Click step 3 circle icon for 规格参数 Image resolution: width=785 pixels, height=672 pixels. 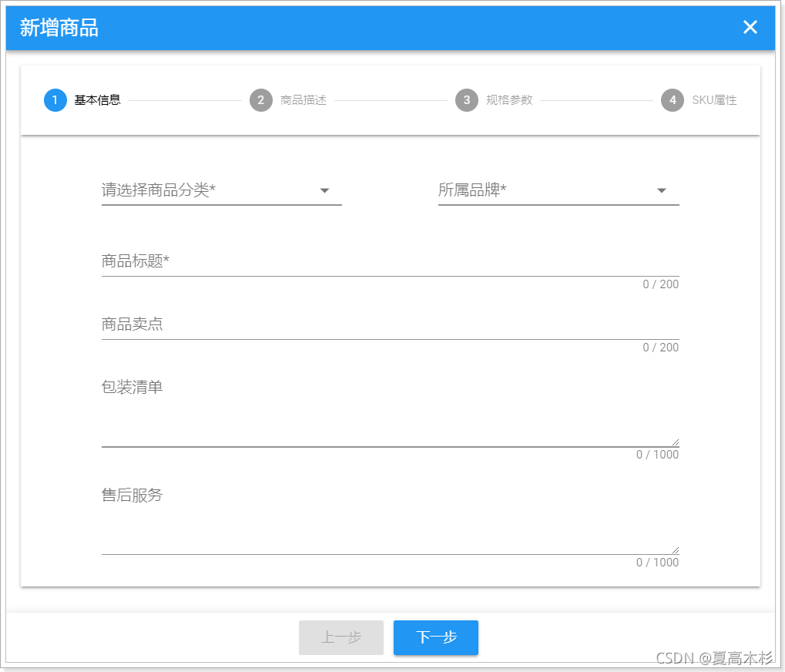click(466, 100)
